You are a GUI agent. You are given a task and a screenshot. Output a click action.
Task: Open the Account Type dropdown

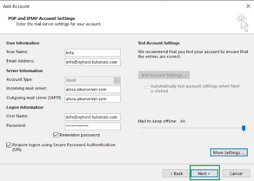pyautogui.click(x=116, y=80)
